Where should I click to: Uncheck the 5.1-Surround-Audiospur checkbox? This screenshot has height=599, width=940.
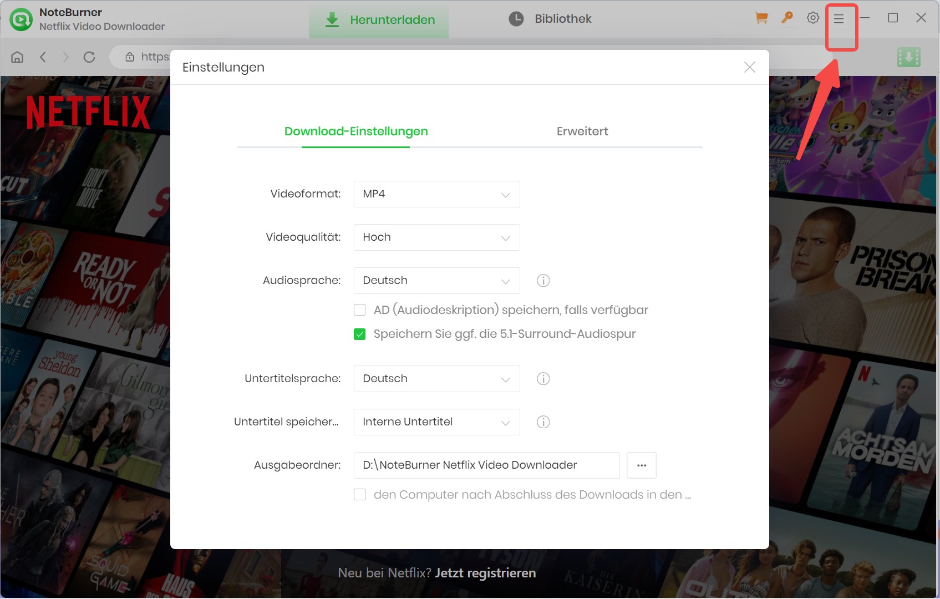tap(360, 334)
